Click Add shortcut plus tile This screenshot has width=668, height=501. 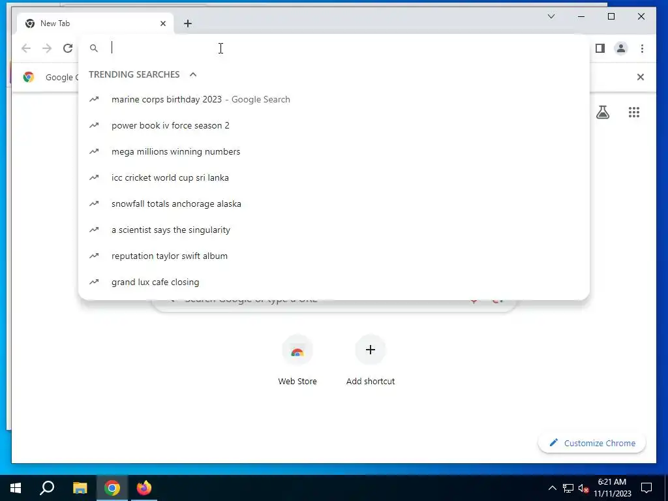point(371,360)
